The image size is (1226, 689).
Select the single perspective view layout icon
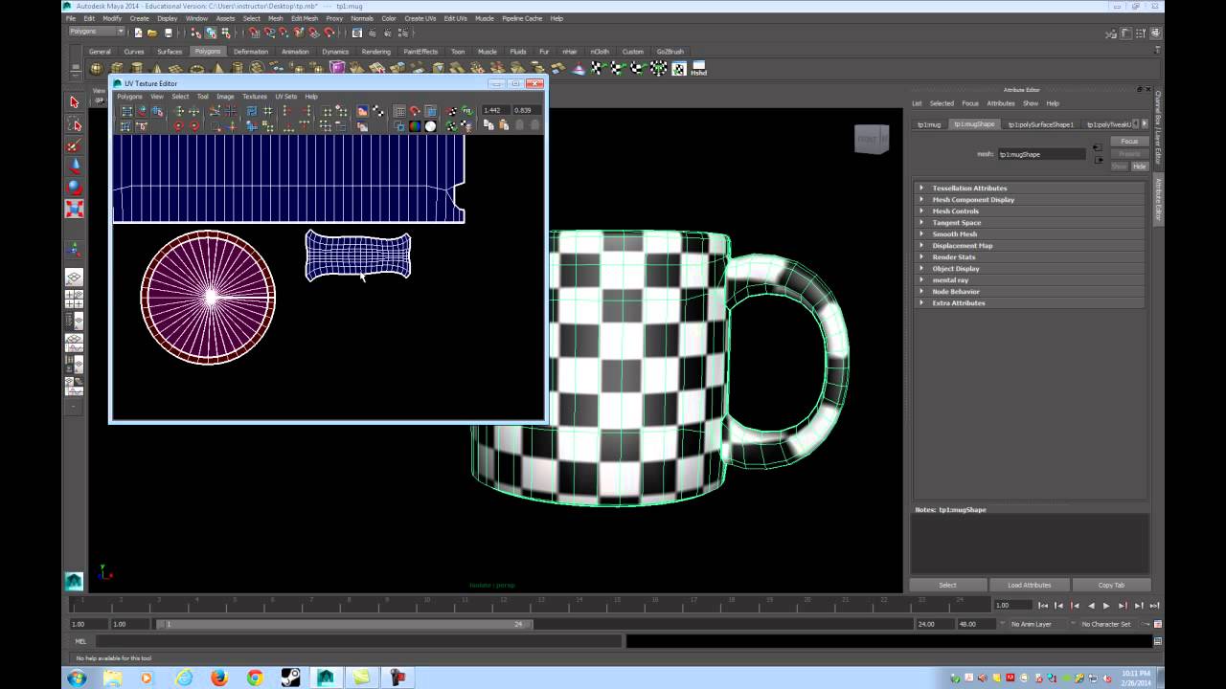click(75, 277)
